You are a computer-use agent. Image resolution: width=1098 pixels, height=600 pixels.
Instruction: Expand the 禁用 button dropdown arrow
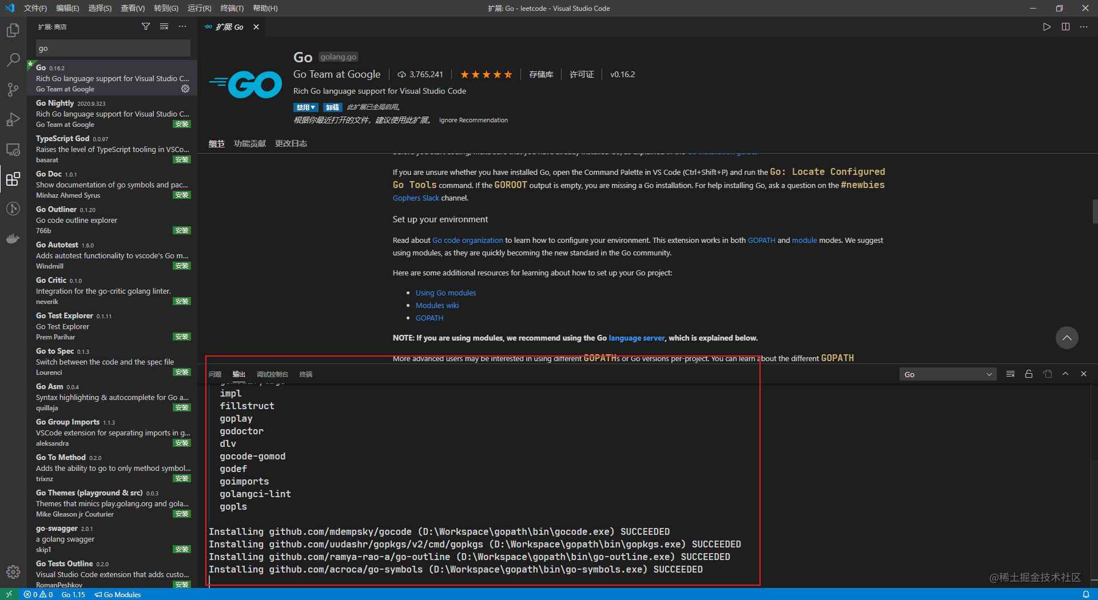point(313,107)
